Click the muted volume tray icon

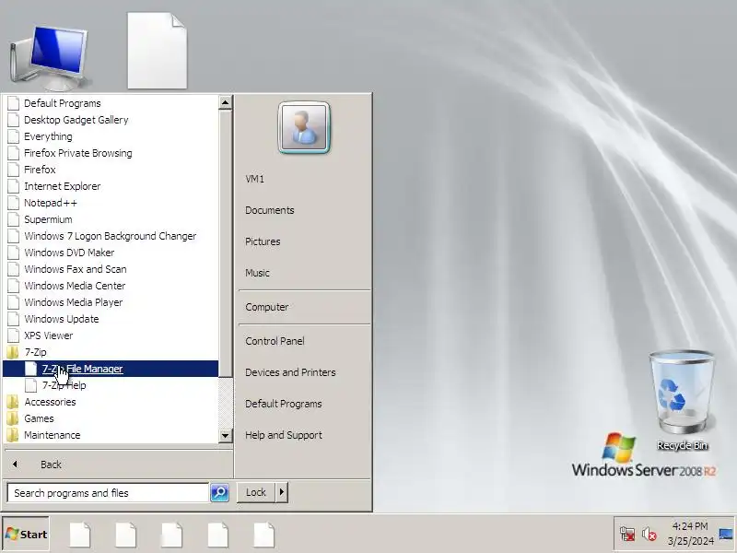pyautogui.click(x=649, y=534)
